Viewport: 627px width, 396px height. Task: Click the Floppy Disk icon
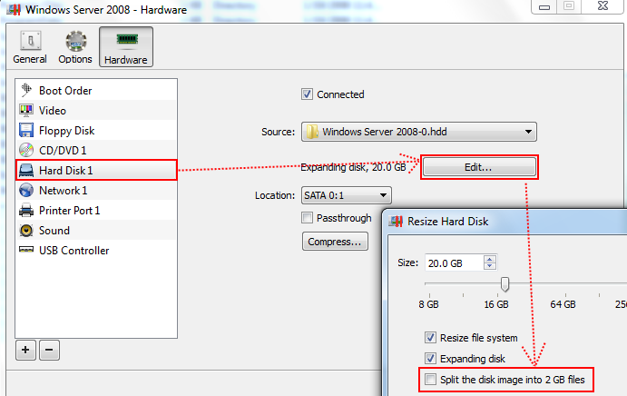coord(26,130)
